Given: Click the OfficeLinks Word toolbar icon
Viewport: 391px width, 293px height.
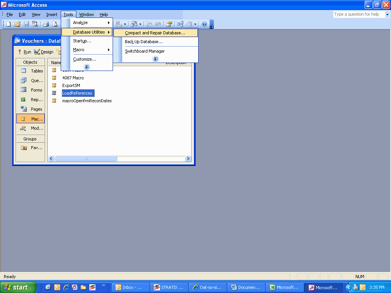Looking at the screenshot, I should click(x=119, y=24).
